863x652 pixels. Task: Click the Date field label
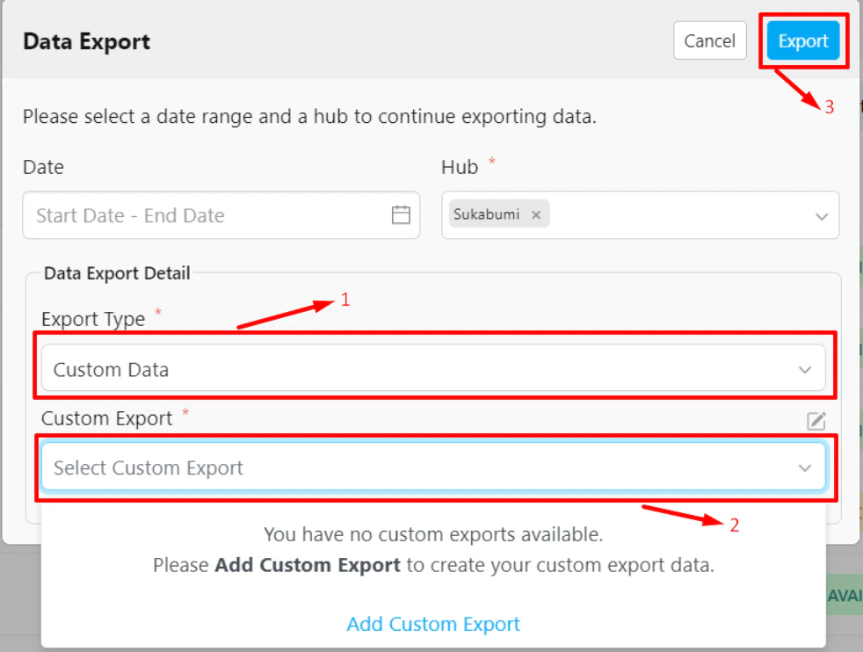tap(43, 167)
